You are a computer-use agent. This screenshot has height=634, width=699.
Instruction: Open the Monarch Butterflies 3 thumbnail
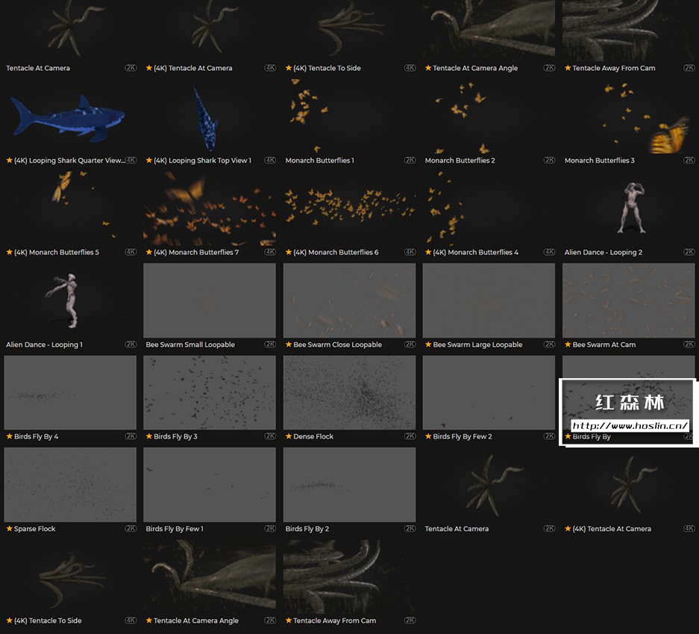[629, 116]
